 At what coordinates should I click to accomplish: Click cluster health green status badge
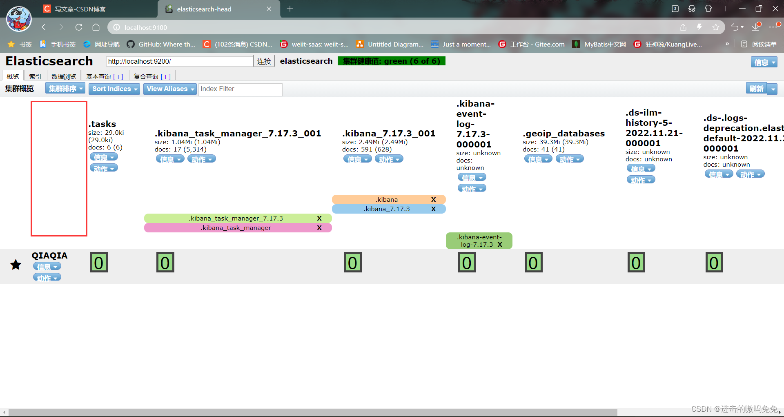pyautogui.click(x=391, y=61)
